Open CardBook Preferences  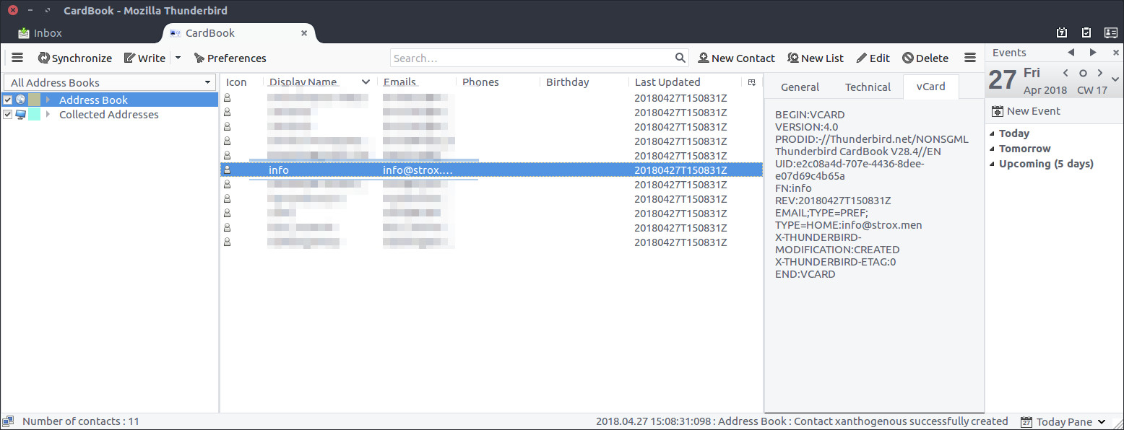[x=230, y=58]
